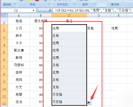The image size is (133, 107).
Task: Click score 99 in 斯达康's row
Action: point(41,50)
